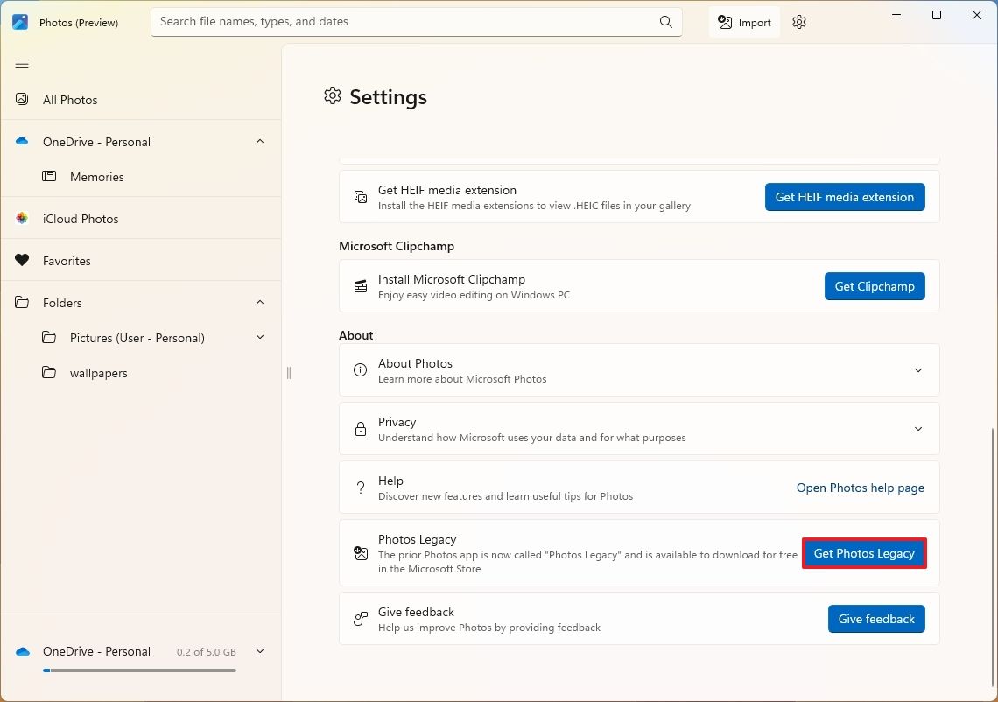This screenshot has width=998, height=702.
Task: Click Get Photos Legacy button
Action: pyautogui.click(x=864, y=553)
